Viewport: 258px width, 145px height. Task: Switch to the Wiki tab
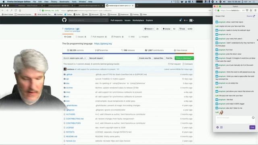131,37
